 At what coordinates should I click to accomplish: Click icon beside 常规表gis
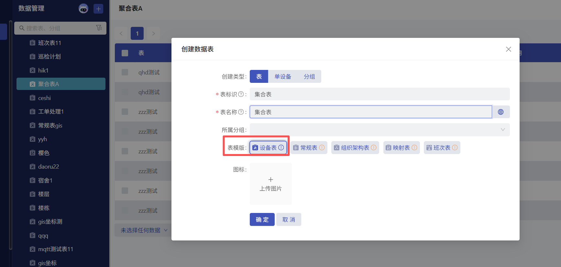click(x=32, y=125)
